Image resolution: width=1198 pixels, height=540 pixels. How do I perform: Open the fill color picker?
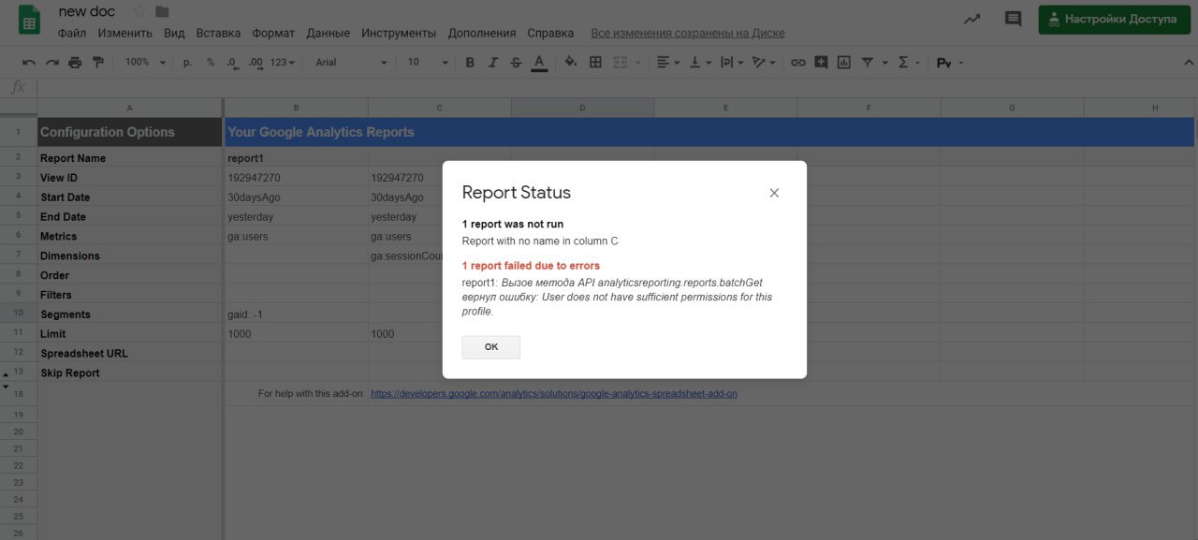pyautogui.click(x=571, y=63)
